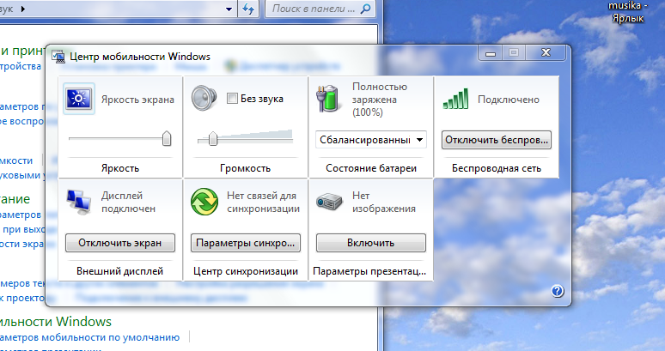Open the Центр мобильности Windows heading link

[x=56, y=321]
